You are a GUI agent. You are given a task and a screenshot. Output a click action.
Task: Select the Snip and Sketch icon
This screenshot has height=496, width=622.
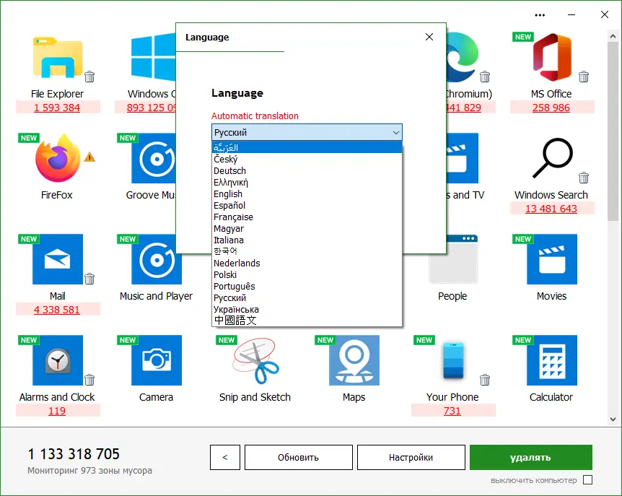coord(256,360)
